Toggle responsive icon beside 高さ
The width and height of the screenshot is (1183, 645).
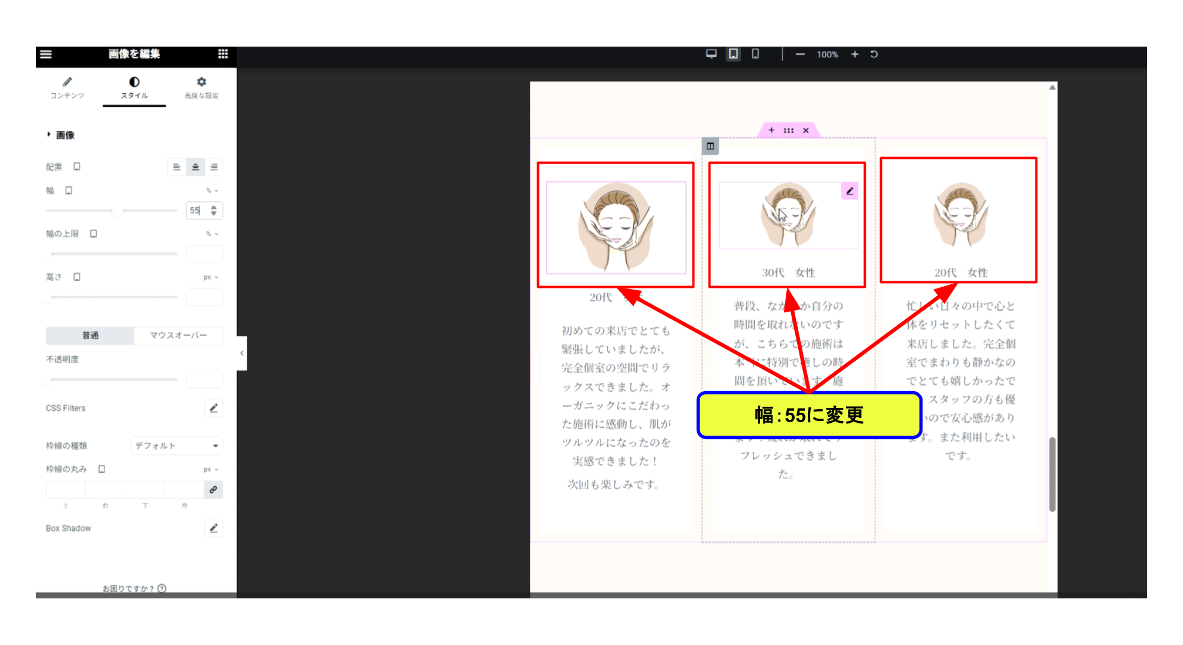[77, 277]
